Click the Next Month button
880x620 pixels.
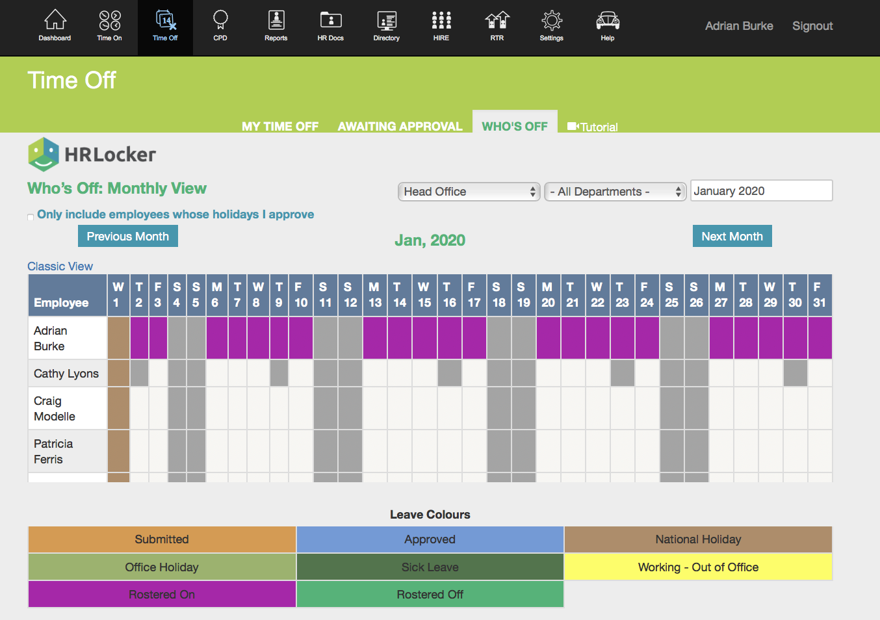point(732,237)
